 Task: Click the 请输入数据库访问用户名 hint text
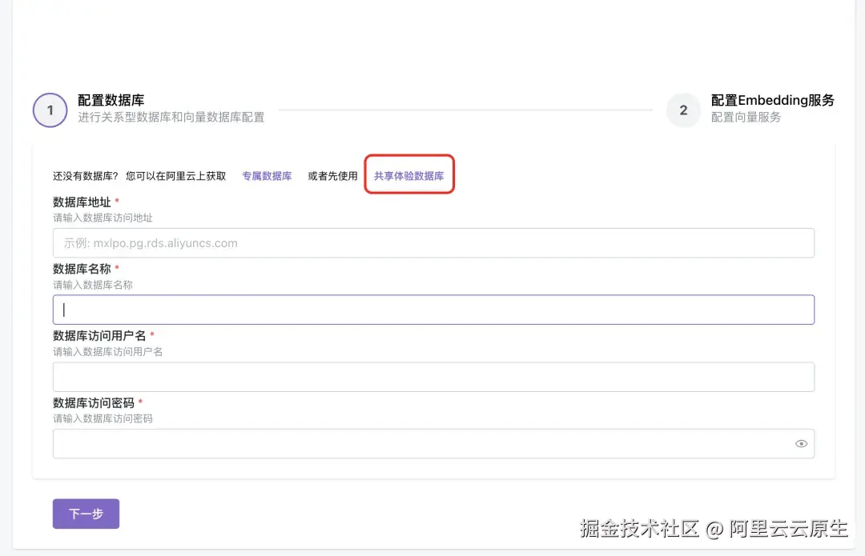click(x=107, y=351)
